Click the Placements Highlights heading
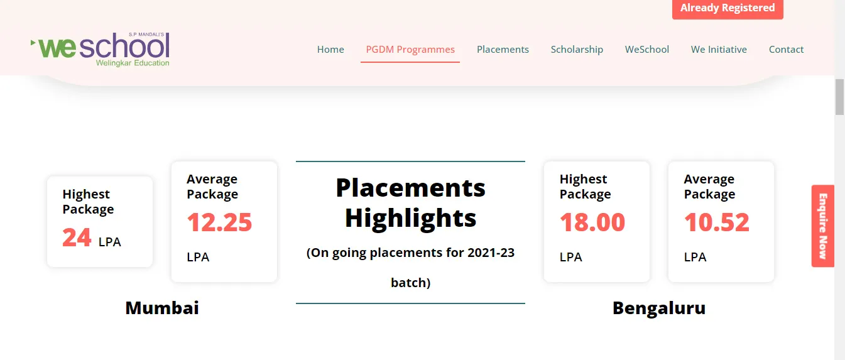Image resolution: width=845 pixels, height=360 pixels. [411, 203]
